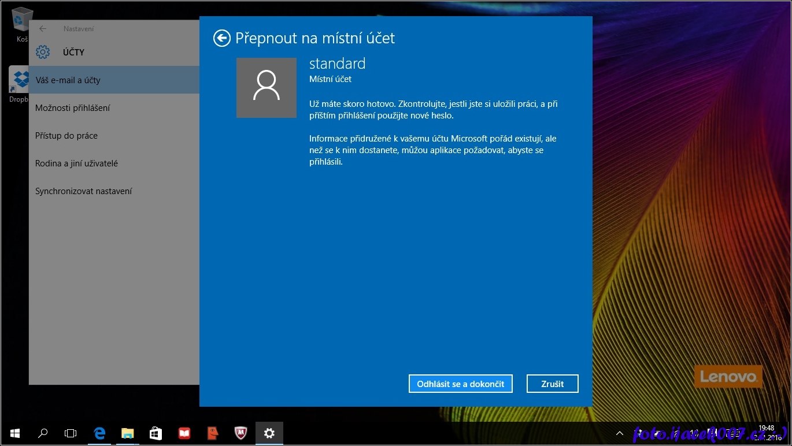Screen dimensions: 792x446
Task: Select Váš e-mail a účty in sidebar
Action: [68, 80]
